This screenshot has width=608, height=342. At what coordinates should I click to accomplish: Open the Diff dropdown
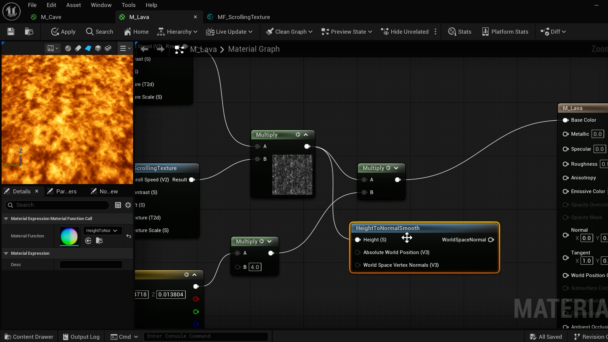553,32
